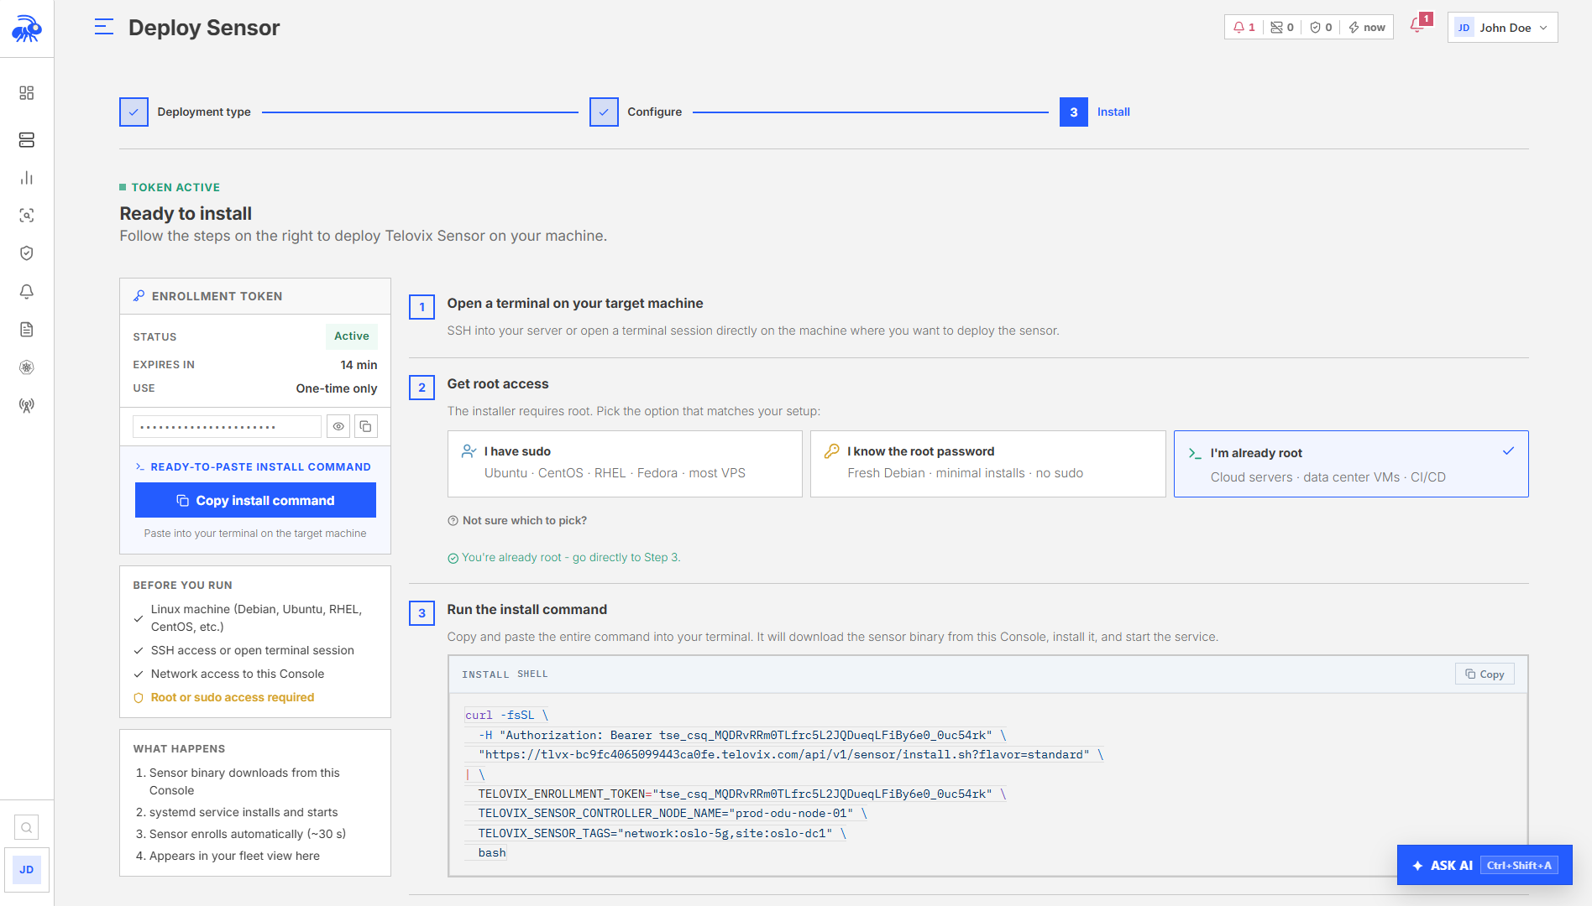Click 'Open a terminal on your target machine'
The height and width of the screenshot is (906, 1592).
[x=575, y=304]
